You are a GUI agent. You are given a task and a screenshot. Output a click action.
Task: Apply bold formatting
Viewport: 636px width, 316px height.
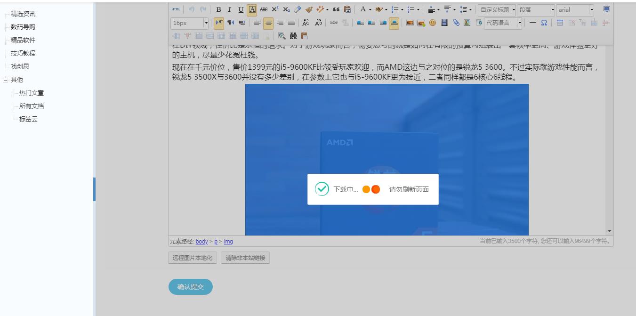pyautogui.click(x=218, y=9)
